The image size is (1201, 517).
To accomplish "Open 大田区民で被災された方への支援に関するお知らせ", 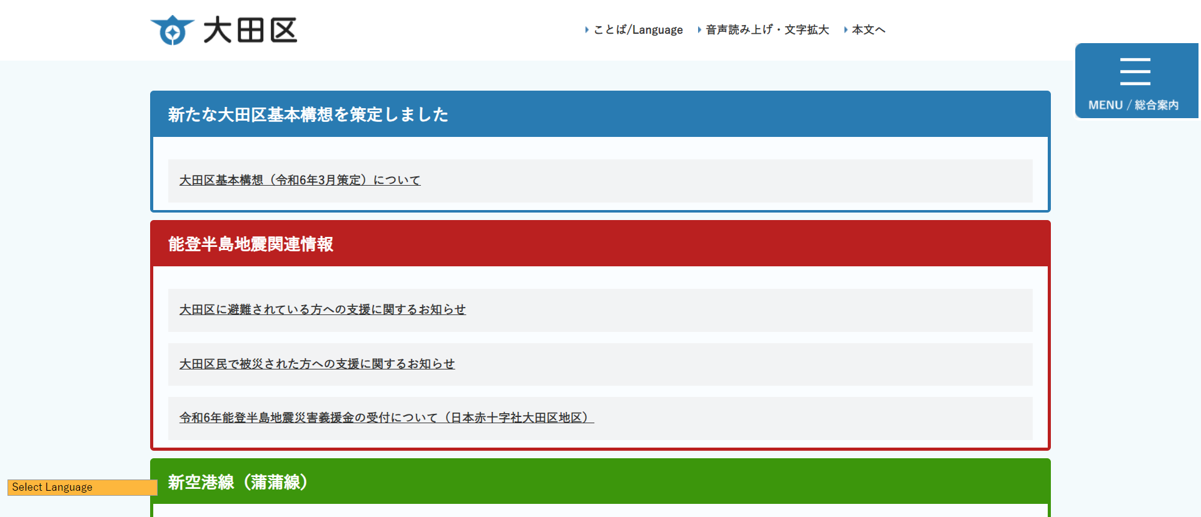I will click(x=317, y=364).
